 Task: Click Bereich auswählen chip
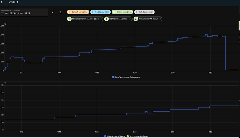click(78, 12)
